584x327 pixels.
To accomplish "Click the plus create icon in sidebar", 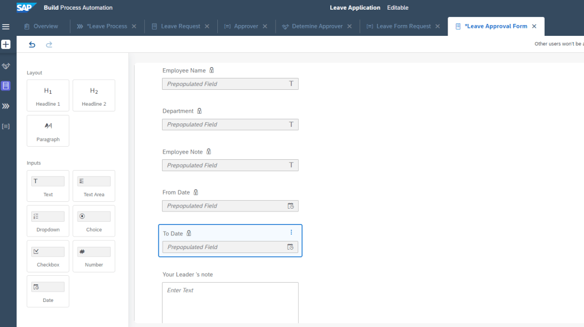I will point(6,44).
